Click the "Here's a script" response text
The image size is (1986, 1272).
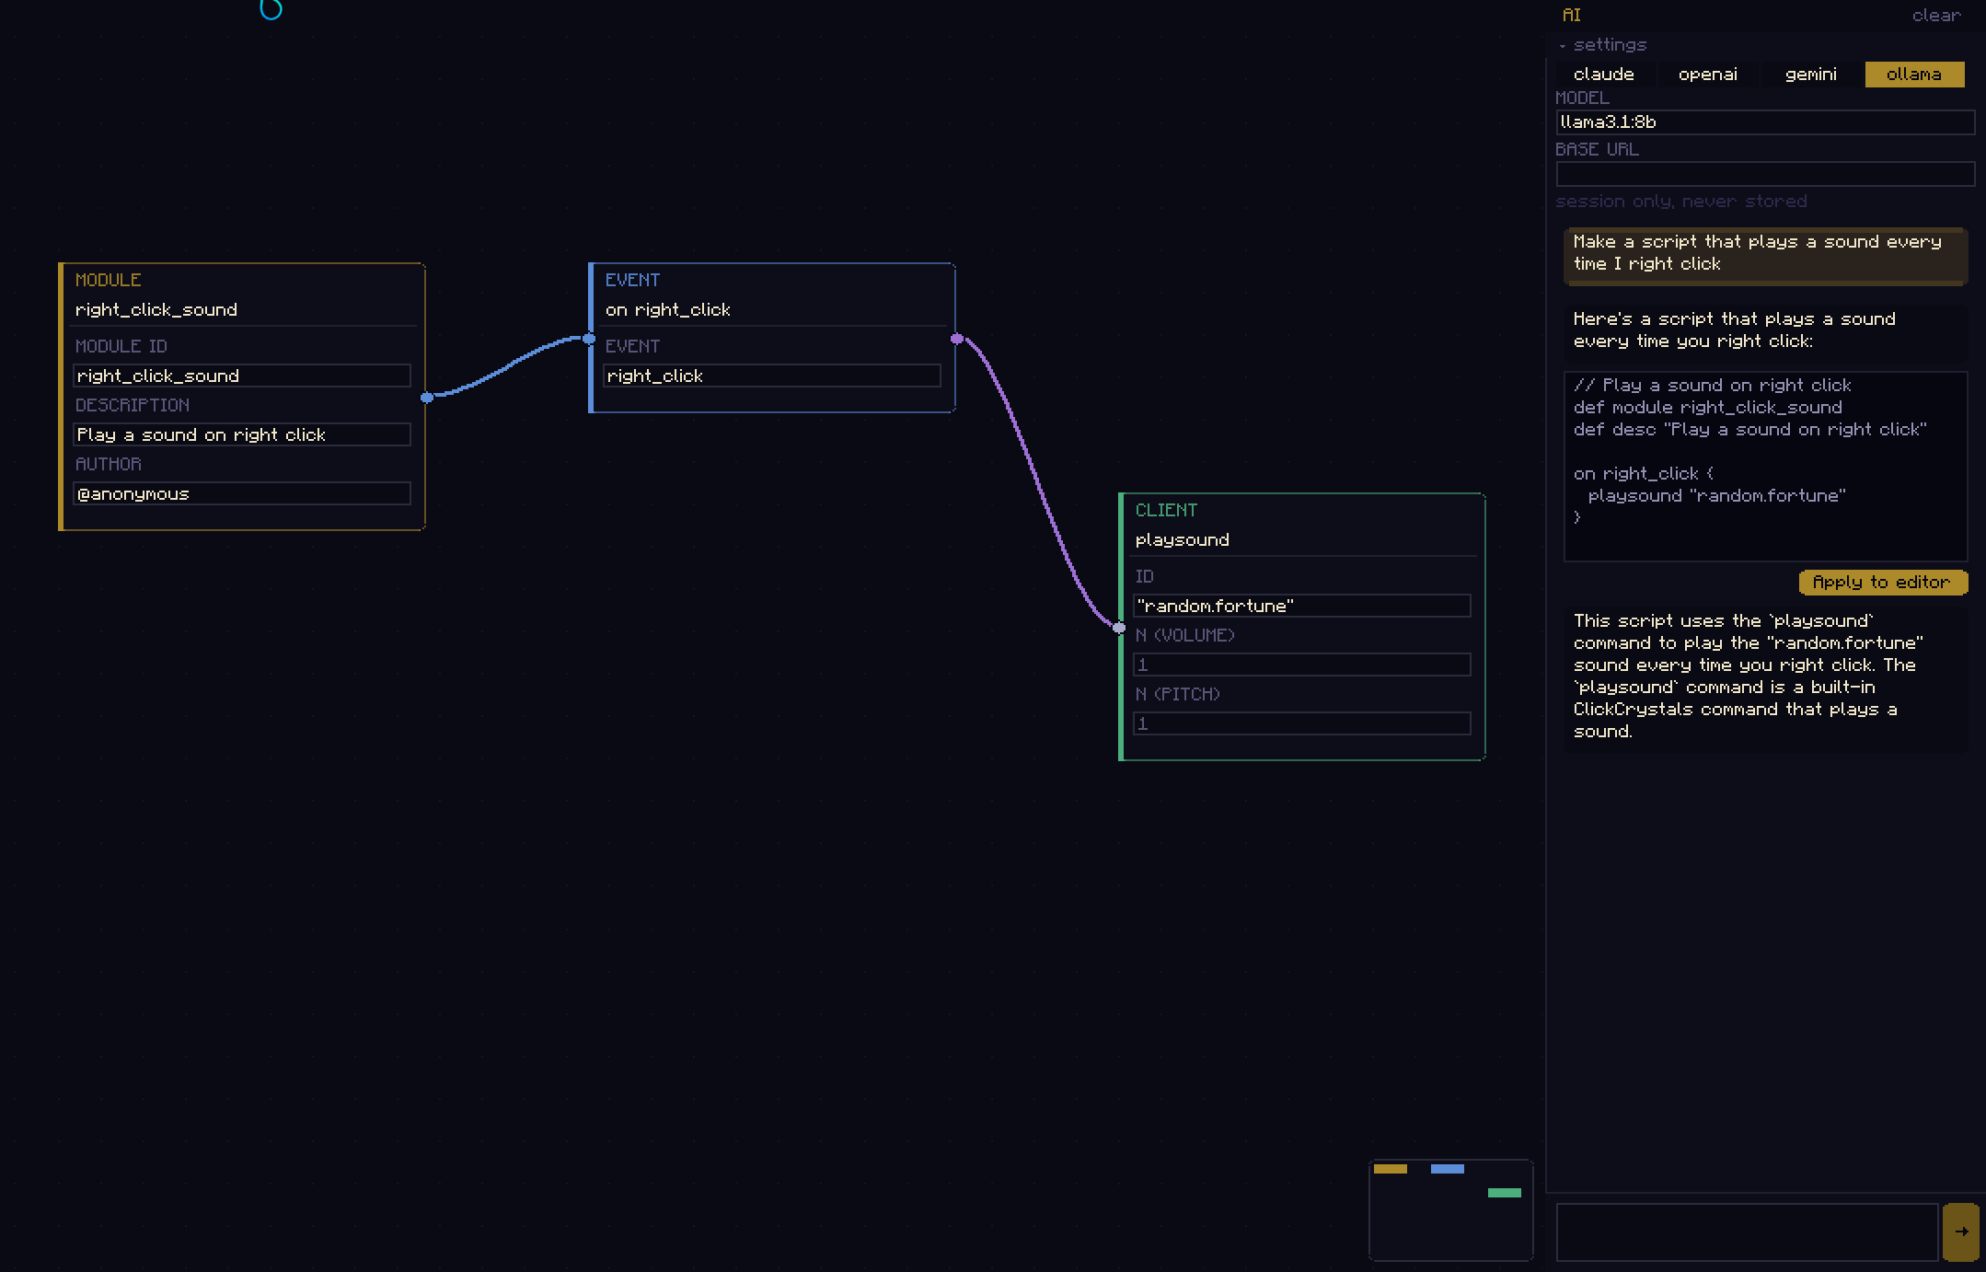point(1735,330)
